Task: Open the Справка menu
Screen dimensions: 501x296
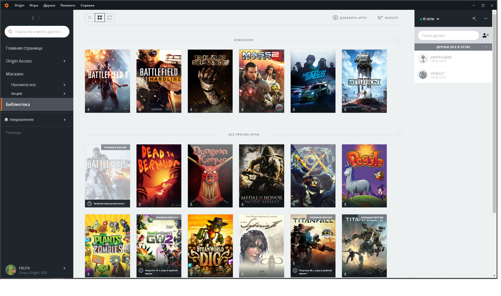Action: tap(87, 5)
